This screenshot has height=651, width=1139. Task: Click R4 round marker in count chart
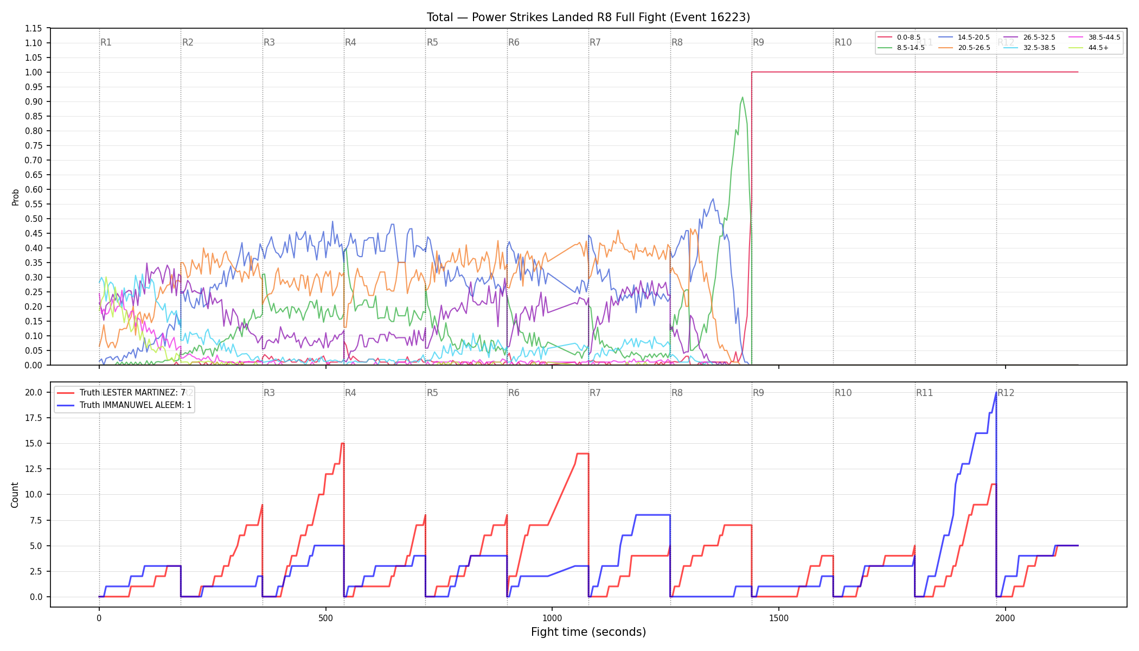point(350,393)
